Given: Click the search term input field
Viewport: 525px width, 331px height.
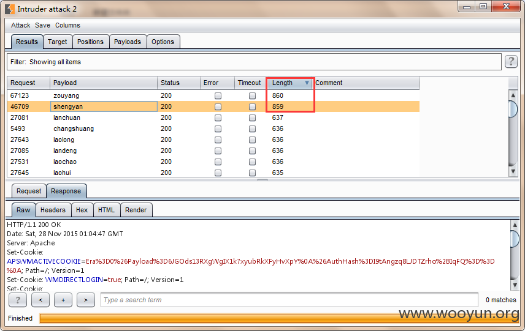Looking at the screenshot, I should coord(289,300).
